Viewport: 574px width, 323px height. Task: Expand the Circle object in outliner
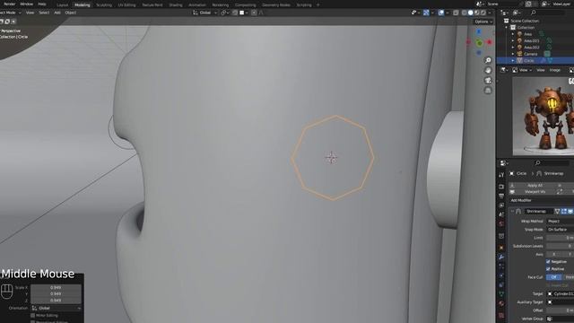(513, 60)
